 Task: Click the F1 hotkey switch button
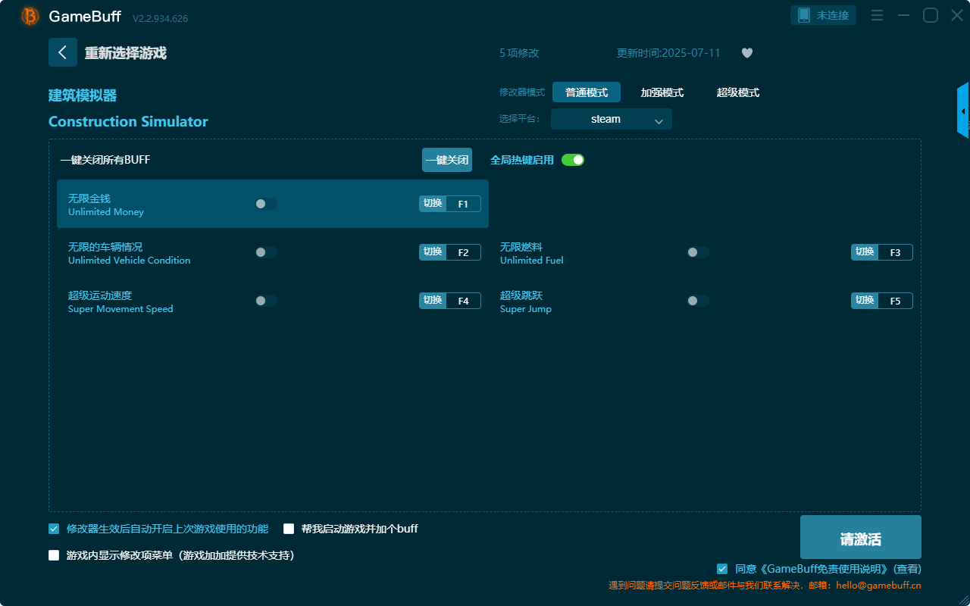(450, 204)
